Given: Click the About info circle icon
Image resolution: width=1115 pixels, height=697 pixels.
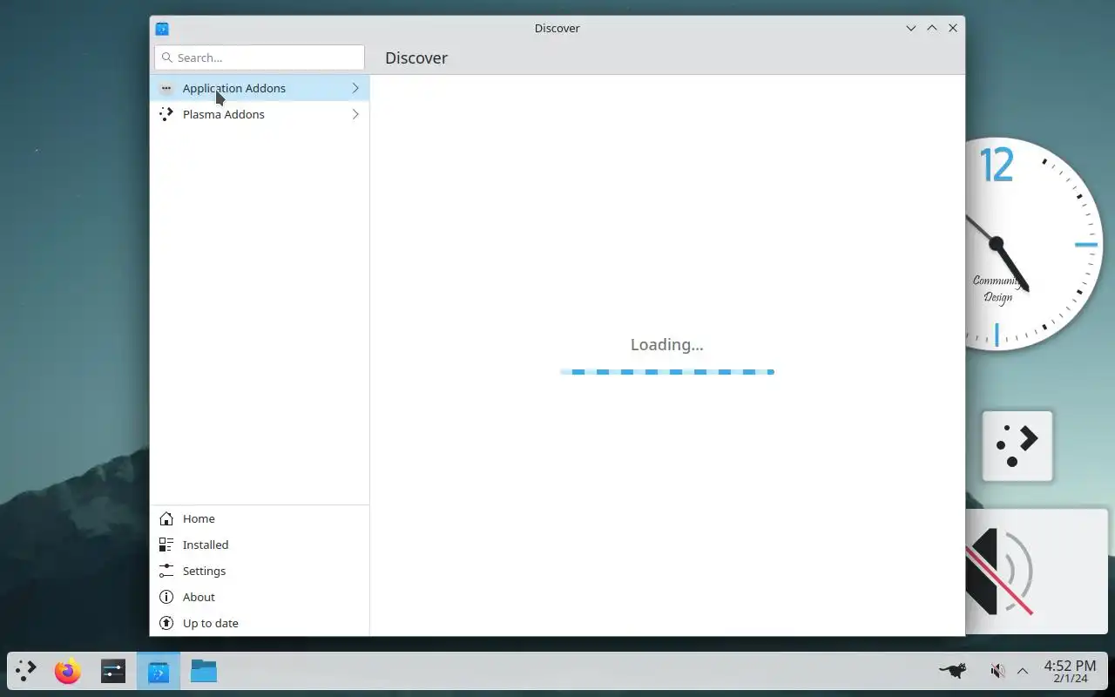Looking at the screenshot, I should tap(166, 597).
